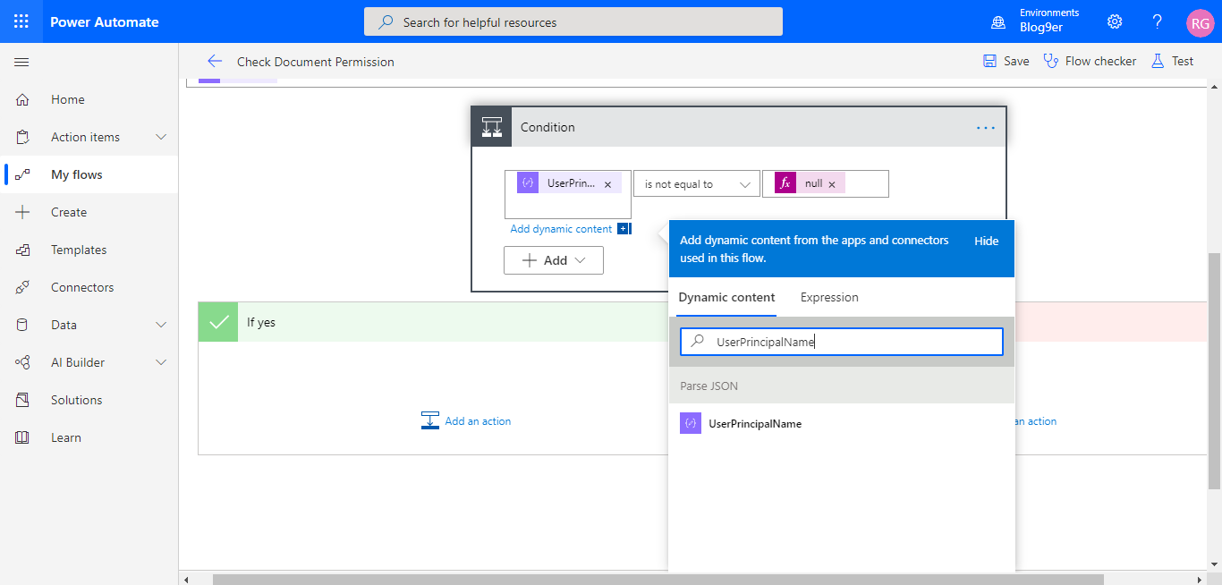Click the Home icon in sidebar

22,99
